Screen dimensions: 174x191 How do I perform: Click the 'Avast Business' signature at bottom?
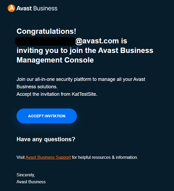point(31,182)
